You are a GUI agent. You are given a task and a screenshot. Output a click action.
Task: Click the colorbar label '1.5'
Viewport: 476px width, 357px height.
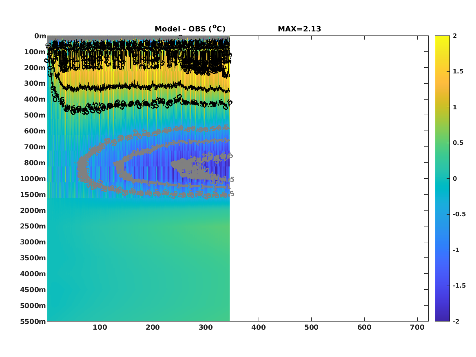[458, 71]
